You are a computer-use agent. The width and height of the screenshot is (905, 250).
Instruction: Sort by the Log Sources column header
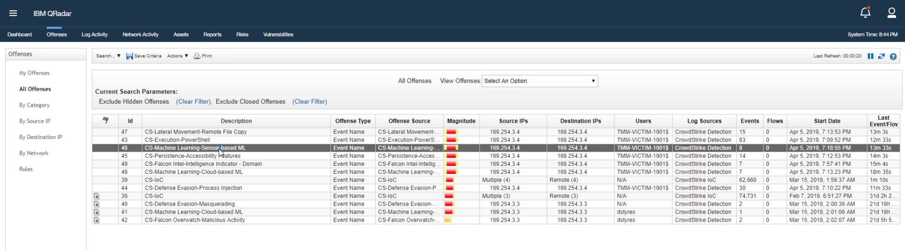(x=704, y=121)
